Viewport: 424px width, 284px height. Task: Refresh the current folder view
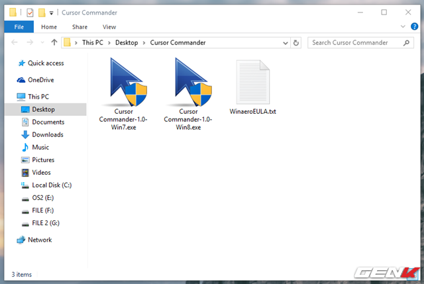(296, 42)
